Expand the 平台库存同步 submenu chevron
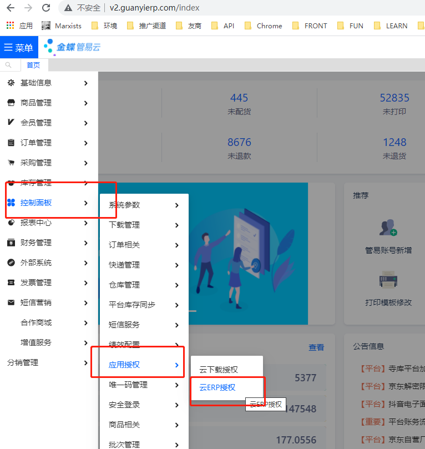 point(177,305)
